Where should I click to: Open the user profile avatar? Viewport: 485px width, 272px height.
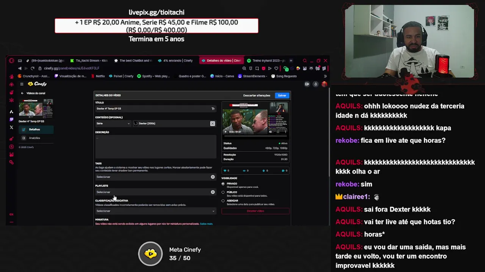(x=324, y=84)
